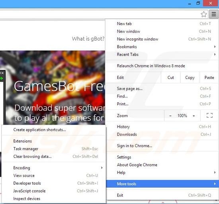Click the 100% zoom value
Image resolution: width=219 pixels, height=204 pixels.
pos(182,116)
